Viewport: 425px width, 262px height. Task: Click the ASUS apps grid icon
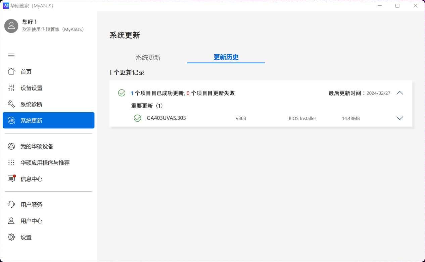11,162
